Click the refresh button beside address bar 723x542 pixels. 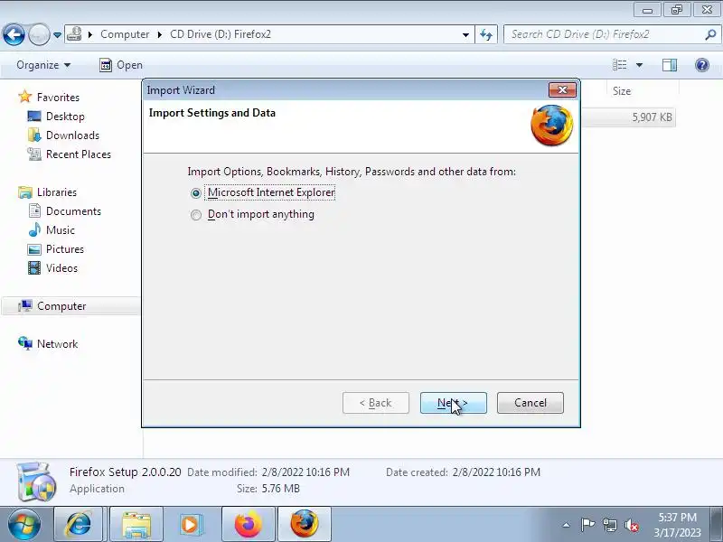click(486, 34)
